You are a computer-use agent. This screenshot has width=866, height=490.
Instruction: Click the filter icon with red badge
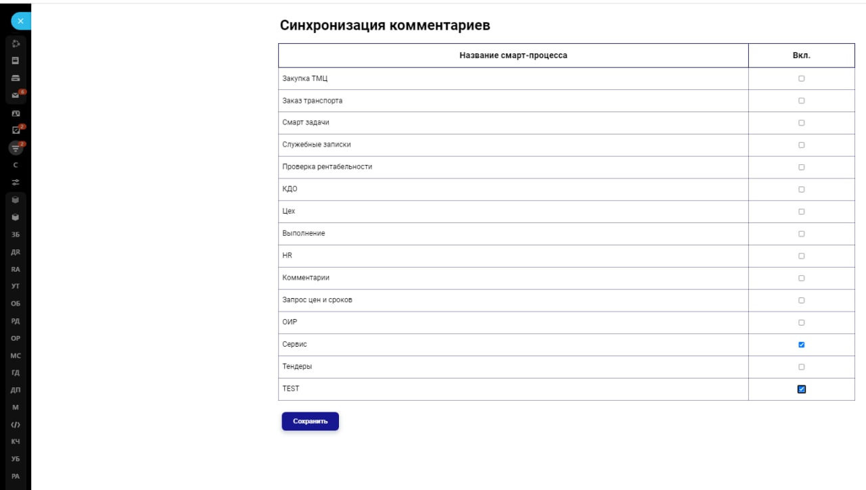[16, 147]
